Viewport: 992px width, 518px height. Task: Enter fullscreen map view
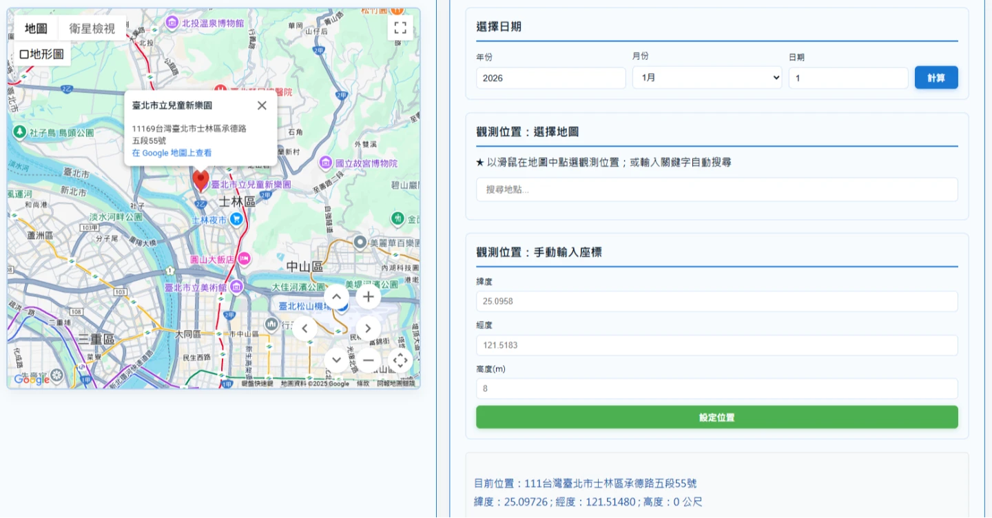(x=400, y=28)
